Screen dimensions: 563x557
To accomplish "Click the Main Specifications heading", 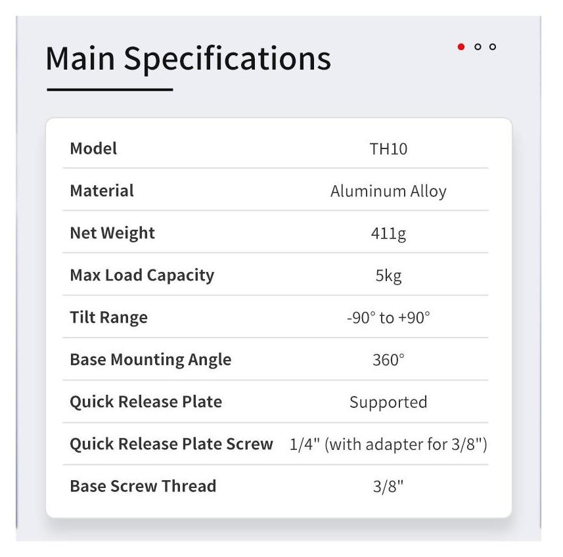I will [x=188, y=58].
